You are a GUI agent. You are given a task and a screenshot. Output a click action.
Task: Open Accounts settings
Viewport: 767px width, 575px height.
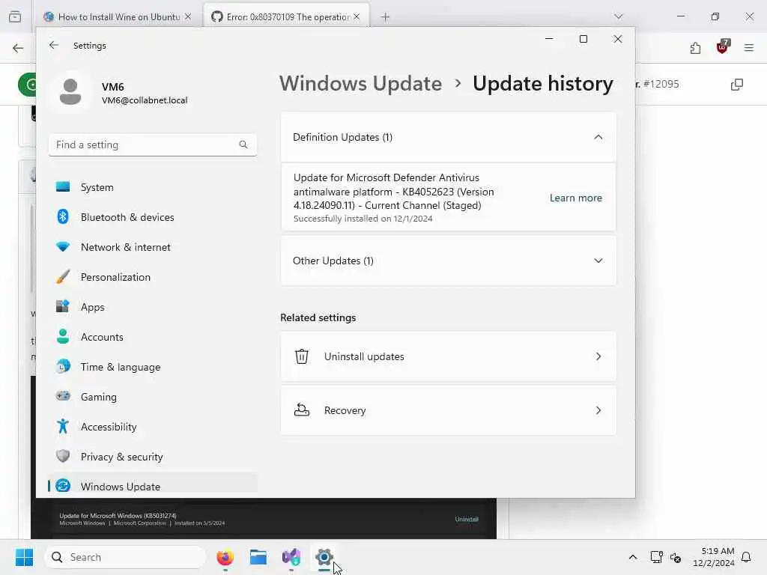[x=152, y=337]
